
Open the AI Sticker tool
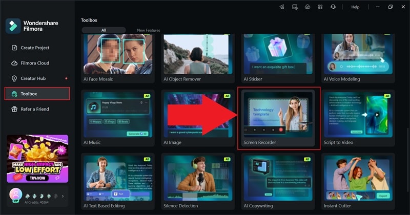coord(278,58)
